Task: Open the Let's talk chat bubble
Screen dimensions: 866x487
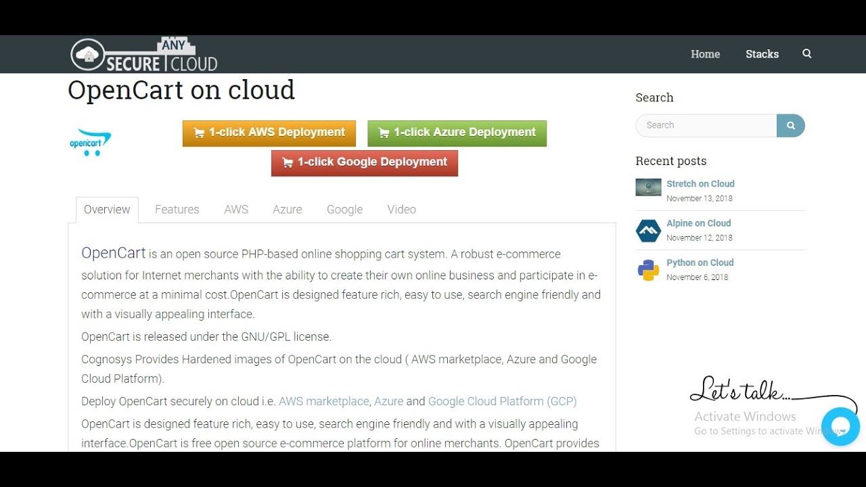Action: pos(840,426)
